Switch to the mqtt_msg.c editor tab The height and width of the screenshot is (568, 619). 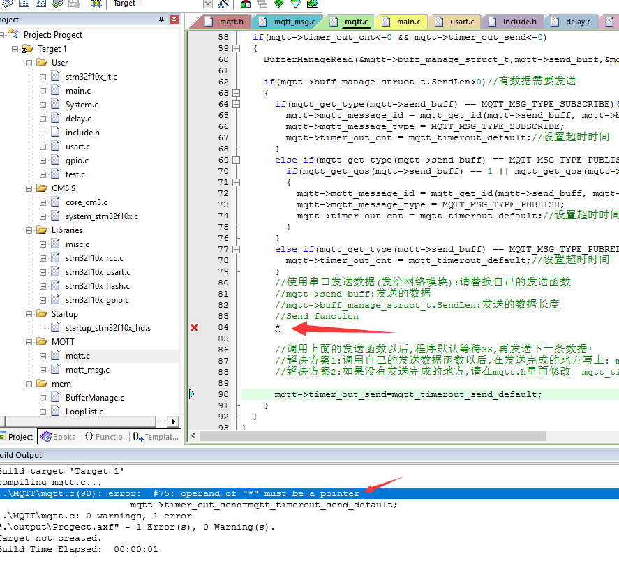tap(288, 22)
